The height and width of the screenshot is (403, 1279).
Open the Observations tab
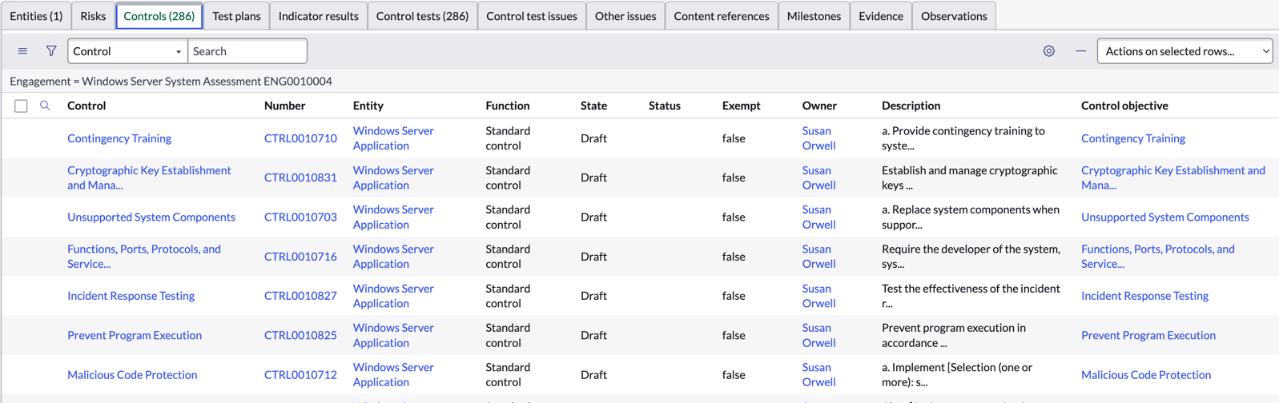pyautogui.click(x=954, y=16)
